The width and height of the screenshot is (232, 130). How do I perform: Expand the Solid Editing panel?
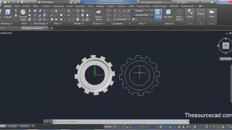pyautogui.click(x=41, y=23)
